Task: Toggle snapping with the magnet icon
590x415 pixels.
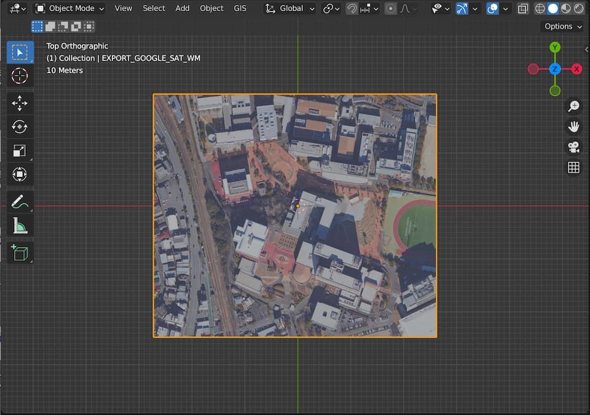Action: 352,9
